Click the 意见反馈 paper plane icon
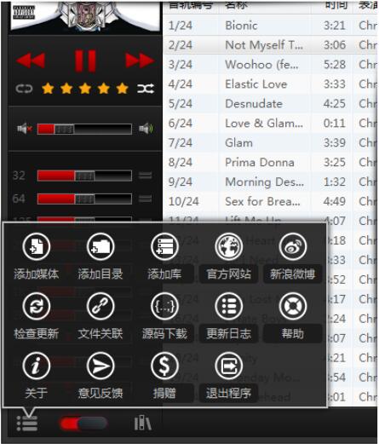379x444 pixels. tap(100, 366)
